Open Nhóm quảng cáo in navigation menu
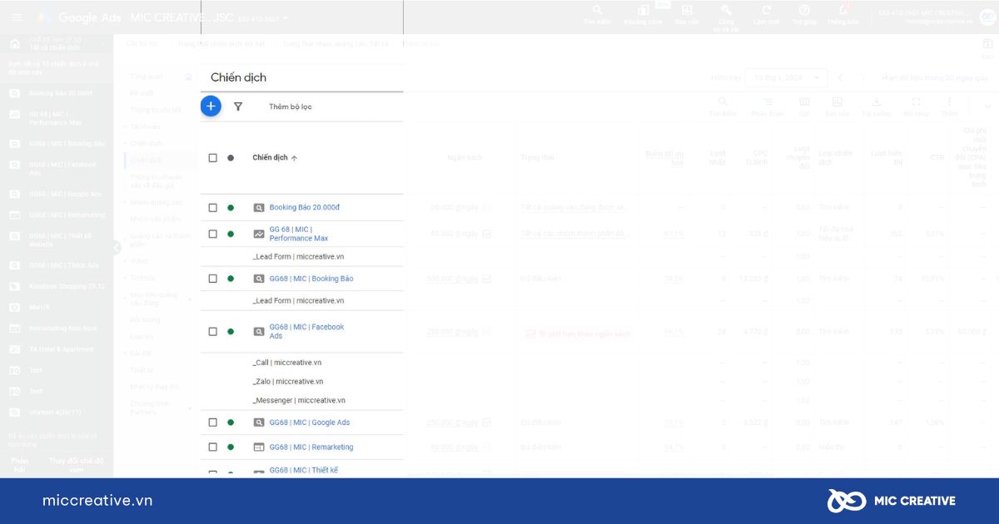This screenshot has width=999, height=524. click(x=156, y=202)
